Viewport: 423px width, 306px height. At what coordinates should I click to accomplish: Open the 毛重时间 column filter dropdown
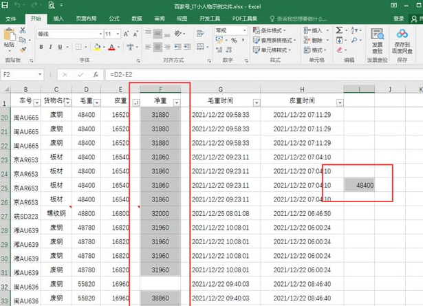[x=257, y=102]
